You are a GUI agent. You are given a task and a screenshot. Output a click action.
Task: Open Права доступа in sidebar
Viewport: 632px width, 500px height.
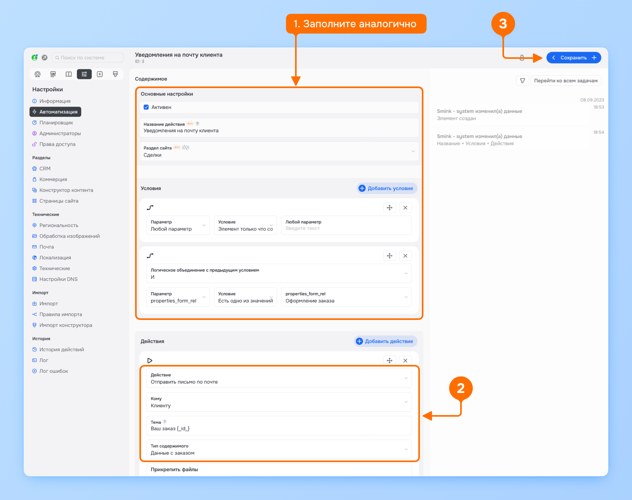54,144
